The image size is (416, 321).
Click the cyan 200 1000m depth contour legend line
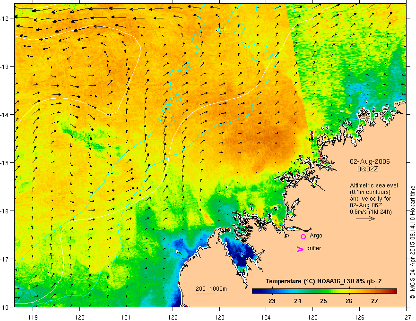coord(205,294)
